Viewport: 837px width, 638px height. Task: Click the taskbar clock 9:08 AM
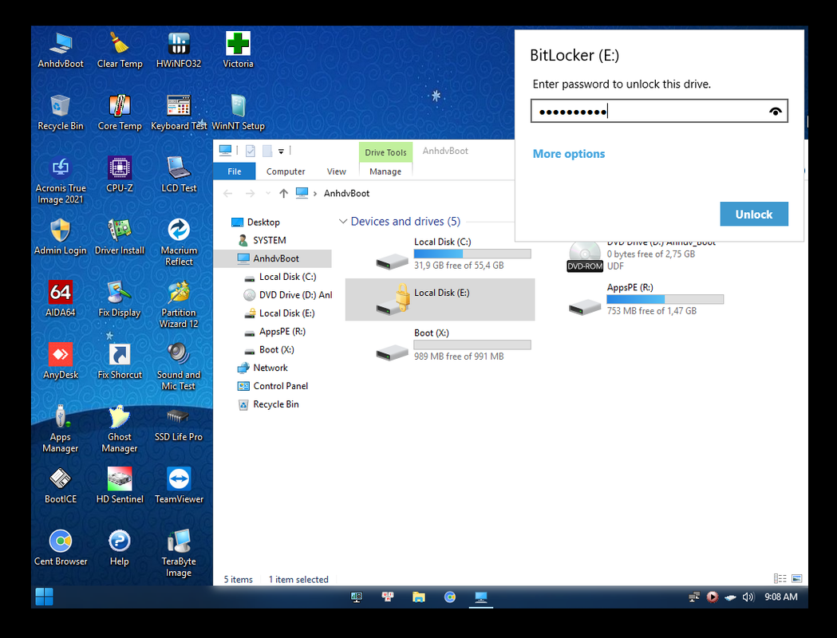click(781, 597)
